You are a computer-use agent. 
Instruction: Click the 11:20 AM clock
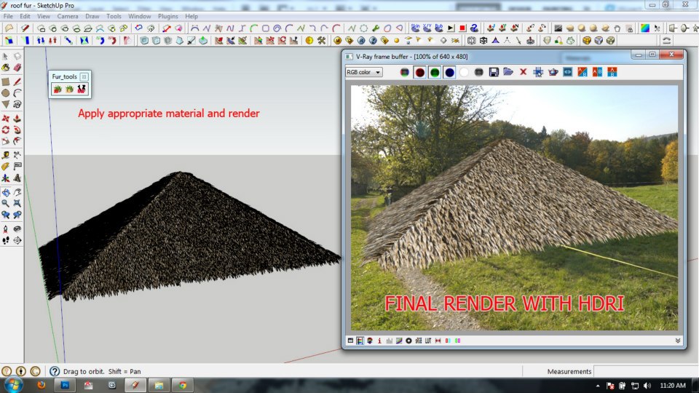pos(673,386)
